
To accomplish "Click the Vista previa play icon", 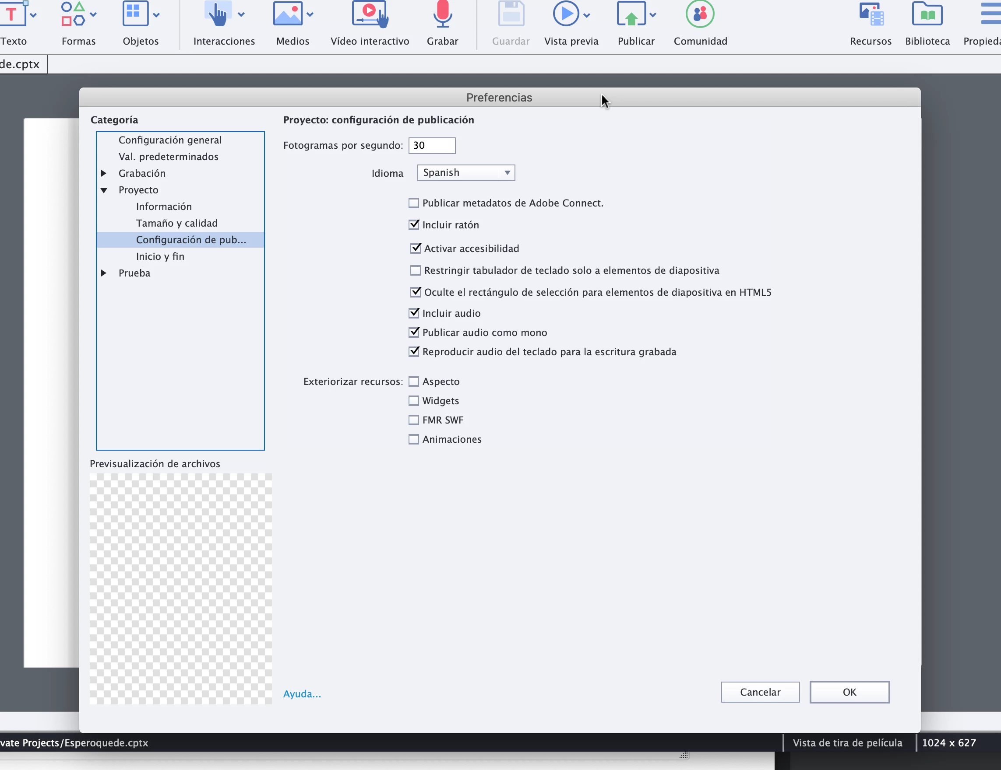I will [566, 14].
